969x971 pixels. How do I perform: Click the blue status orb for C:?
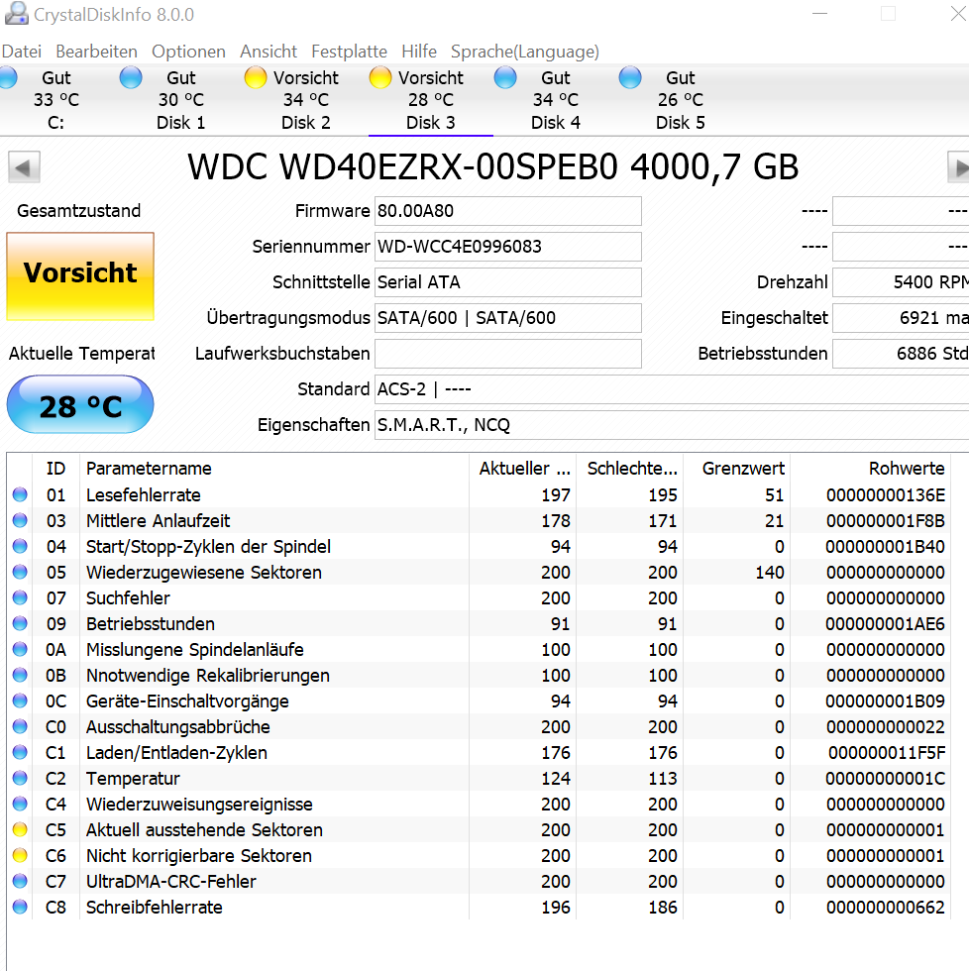tap(7, 78)
